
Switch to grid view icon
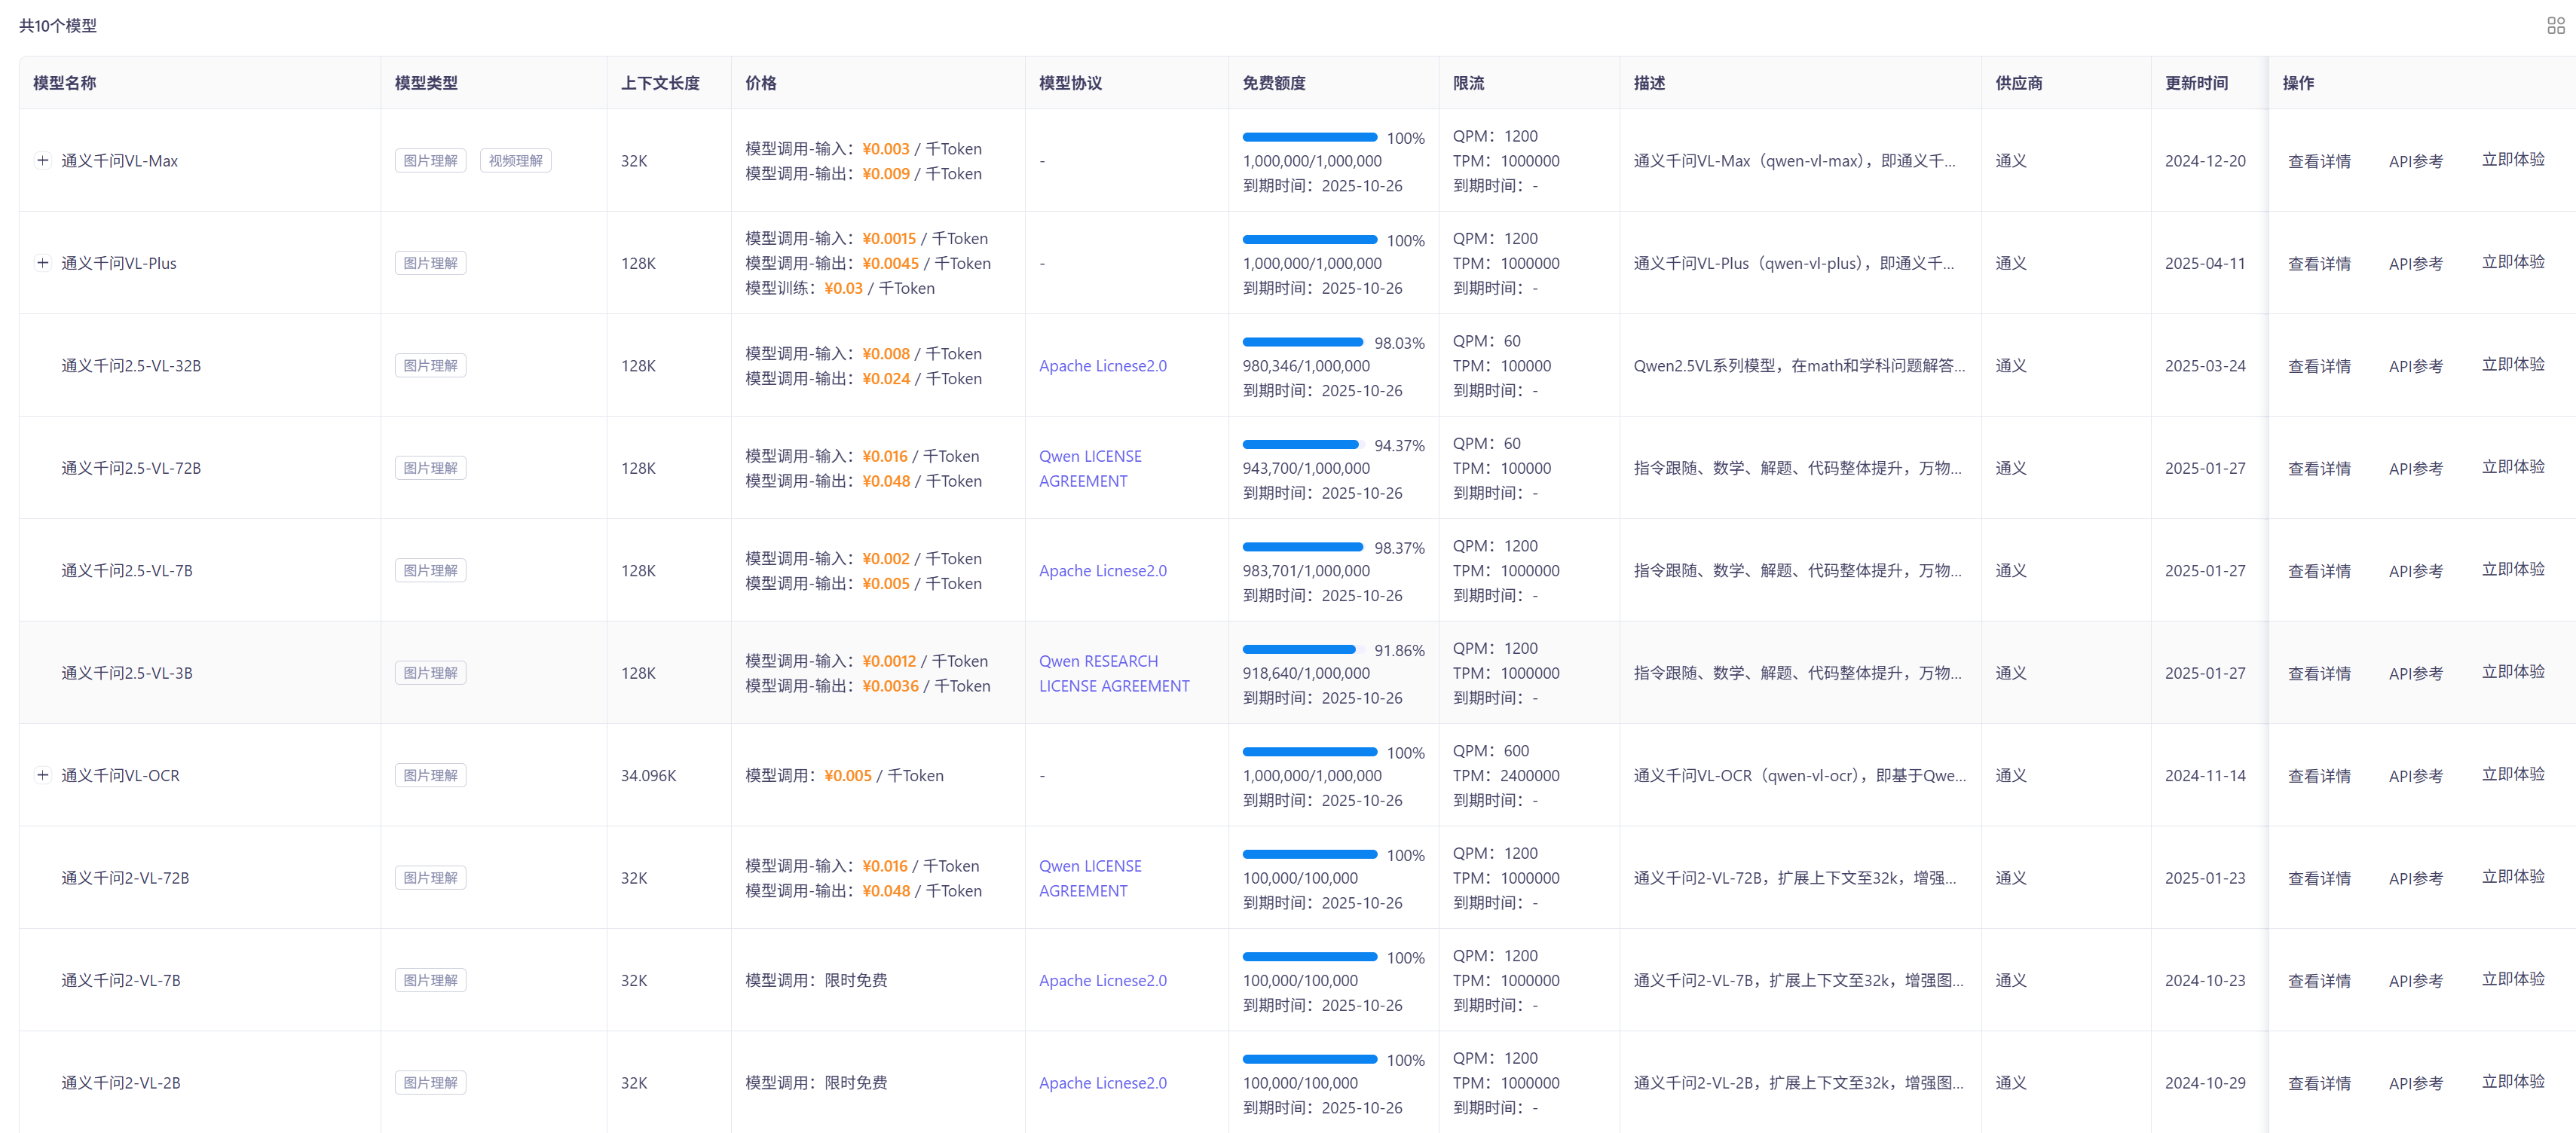(2555, 26)
